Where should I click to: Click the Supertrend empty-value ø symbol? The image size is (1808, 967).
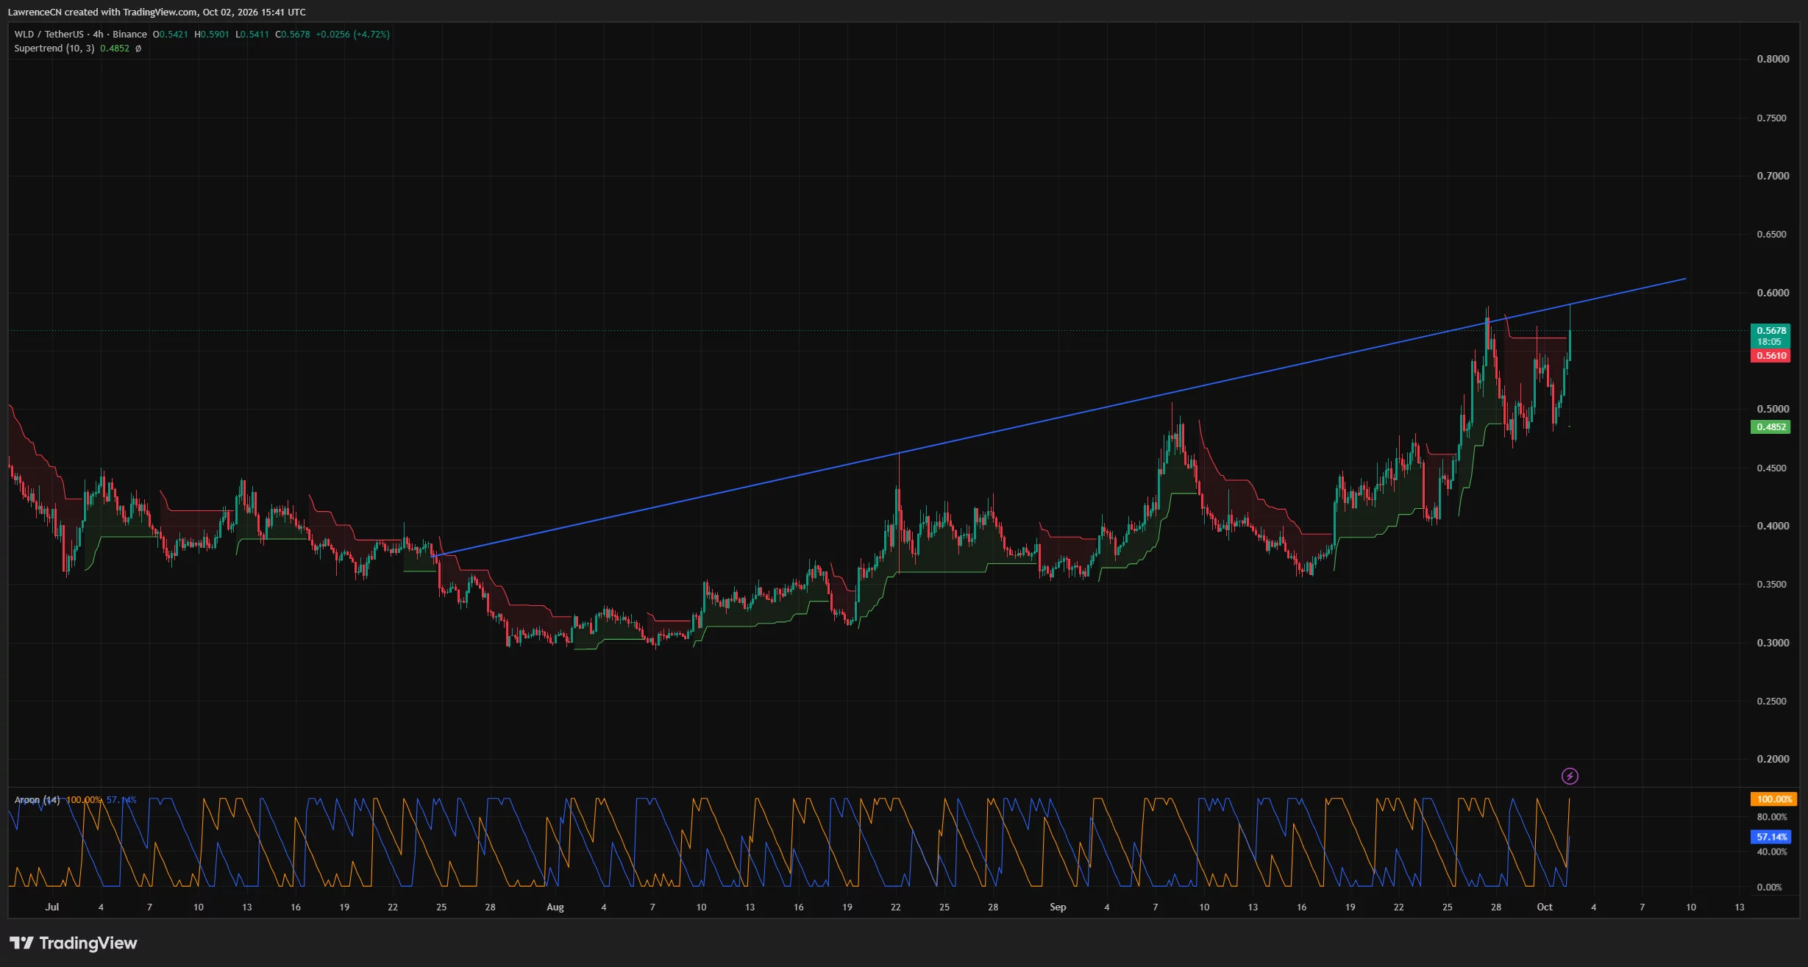point(138,49)
